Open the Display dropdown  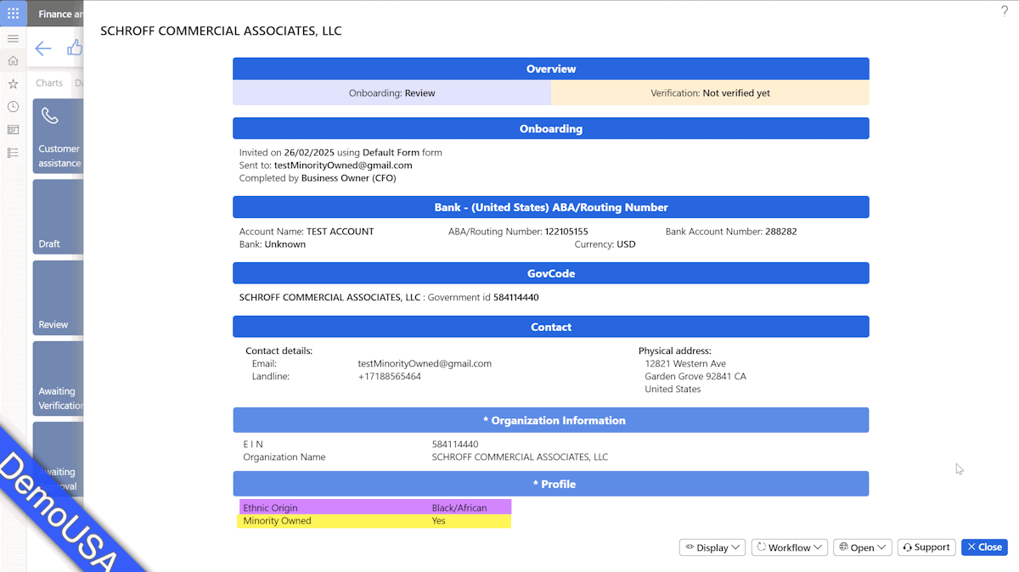pyautogui.click(x=712, y=547)
